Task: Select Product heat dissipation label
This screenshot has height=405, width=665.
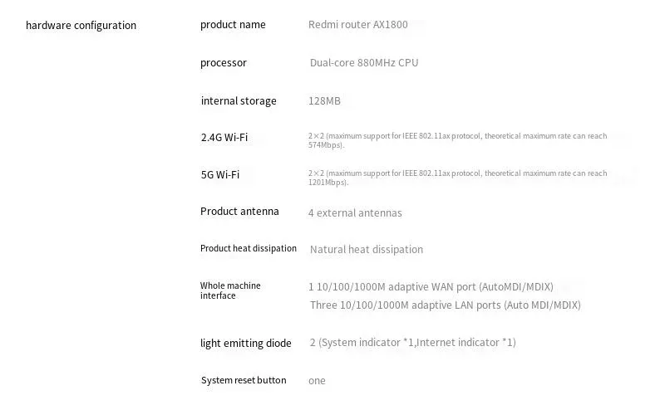Action: click(248, 248)
